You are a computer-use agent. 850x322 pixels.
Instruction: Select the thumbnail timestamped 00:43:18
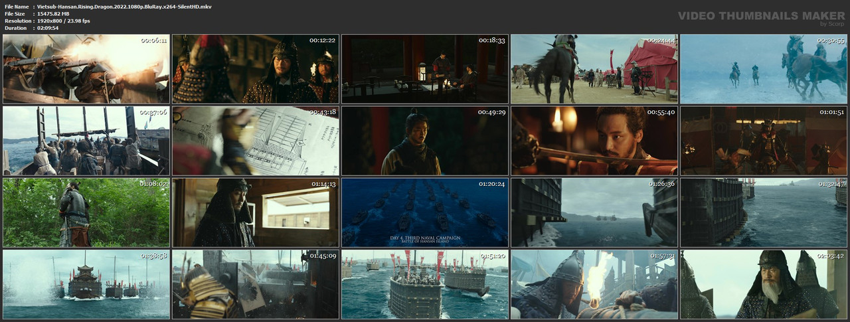pos(256,141)
